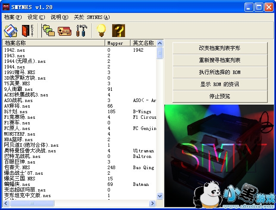Click the Exit door toolbar icon
The height and width of the screenshot is (210, 276).
coord(28,31)
